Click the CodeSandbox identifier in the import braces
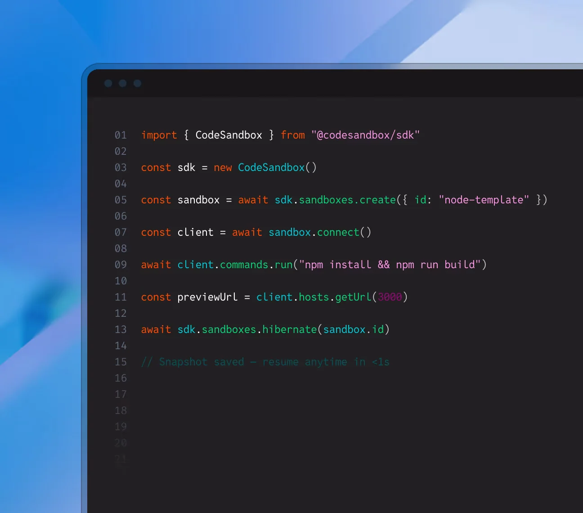This screenshot has width=583, height=513. (x=229, y=135)
